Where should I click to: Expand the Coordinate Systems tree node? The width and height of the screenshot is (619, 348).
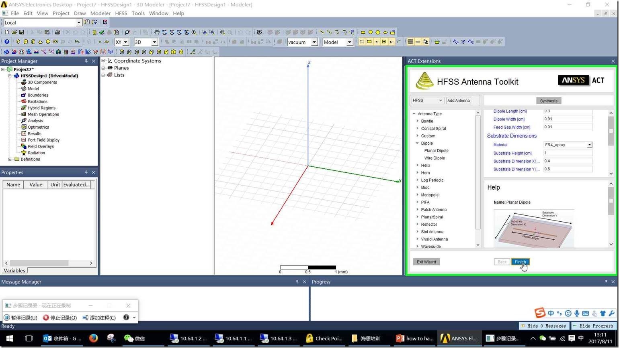(103, 61)
